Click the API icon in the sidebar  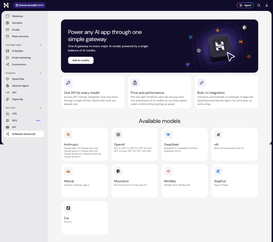coord(7,127)
